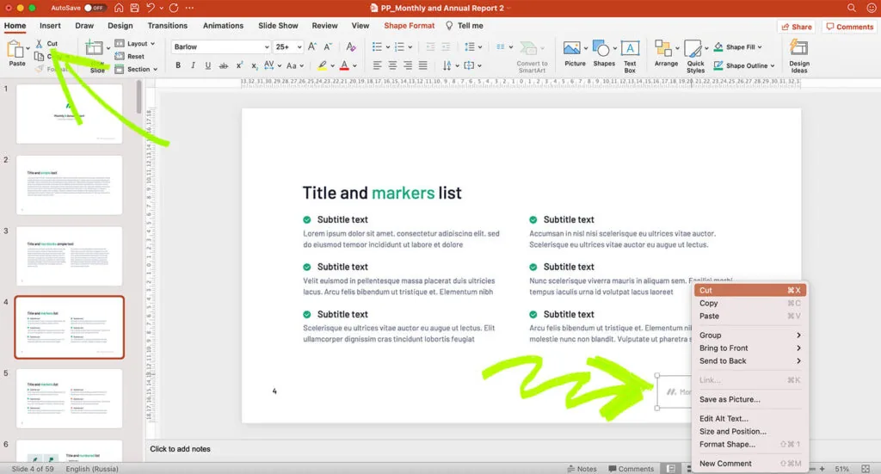Toggle strikethrough formatting

tap(223, 65)
